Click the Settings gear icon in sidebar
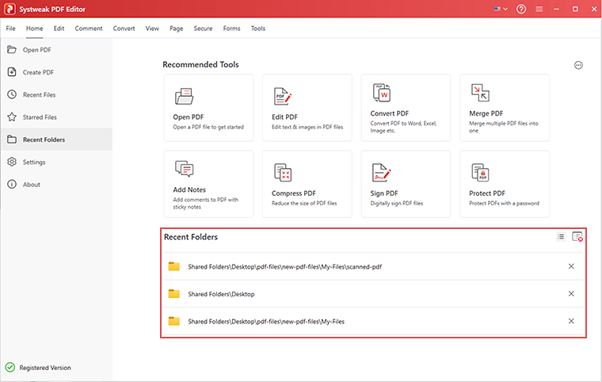Viewport: 602px width, 382px height. point(12,162)
